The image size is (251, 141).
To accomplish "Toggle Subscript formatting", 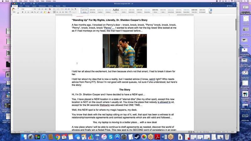I will pyautogui.click(x=35, y=12).
